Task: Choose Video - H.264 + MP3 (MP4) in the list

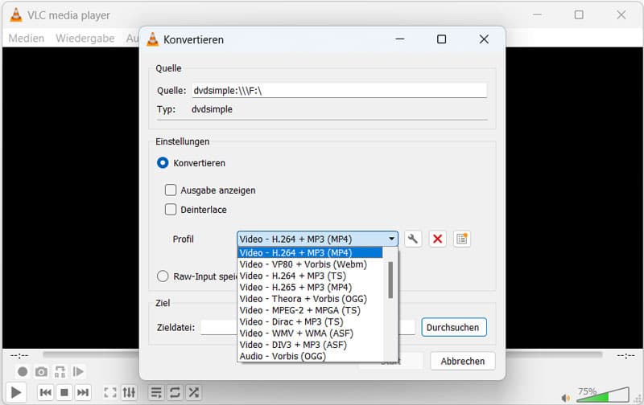Action: pyautogui.click(x=310, y=252)
